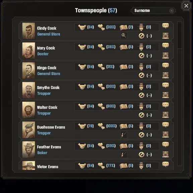Open Feather Evans's Baker workplace link
Viewport: 193px width, 193px height.
(x=42, y=153)
